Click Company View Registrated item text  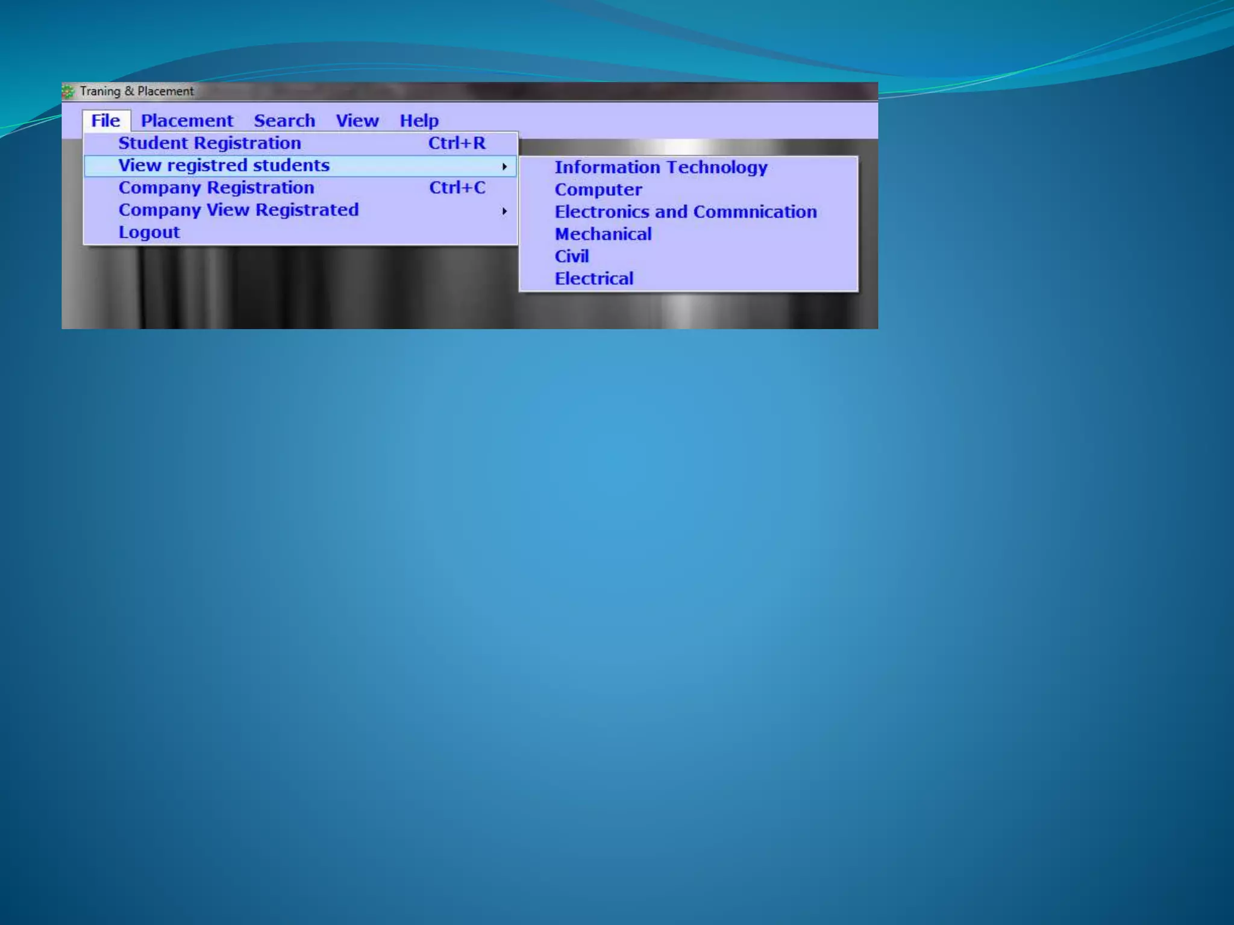pos(239,210)
